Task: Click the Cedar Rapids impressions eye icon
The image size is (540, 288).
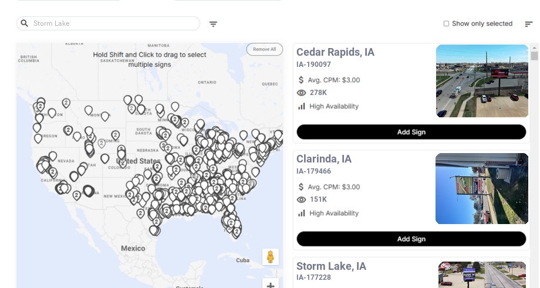Action: coord(302,93)
